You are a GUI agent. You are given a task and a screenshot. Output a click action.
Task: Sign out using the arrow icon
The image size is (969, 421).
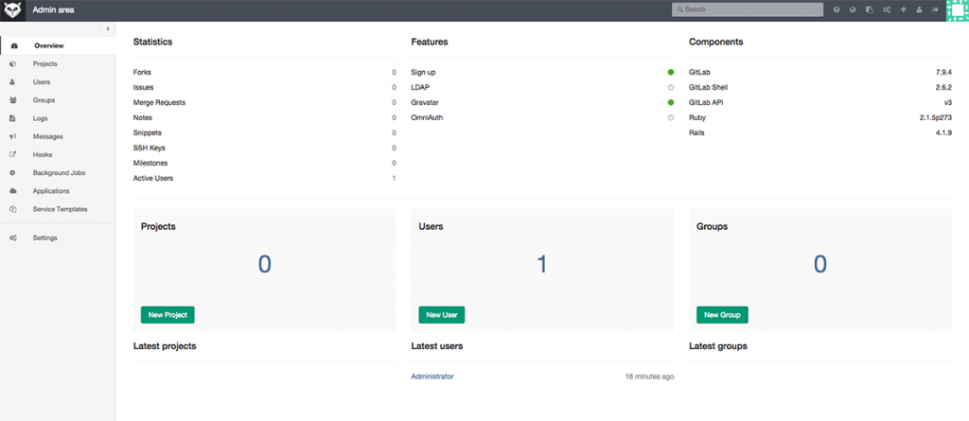(x=935, y=10)
